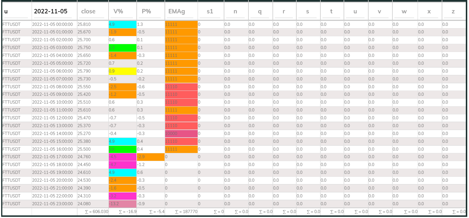
Task: Click the 's1' column header
Action: [x=210, y=11]
